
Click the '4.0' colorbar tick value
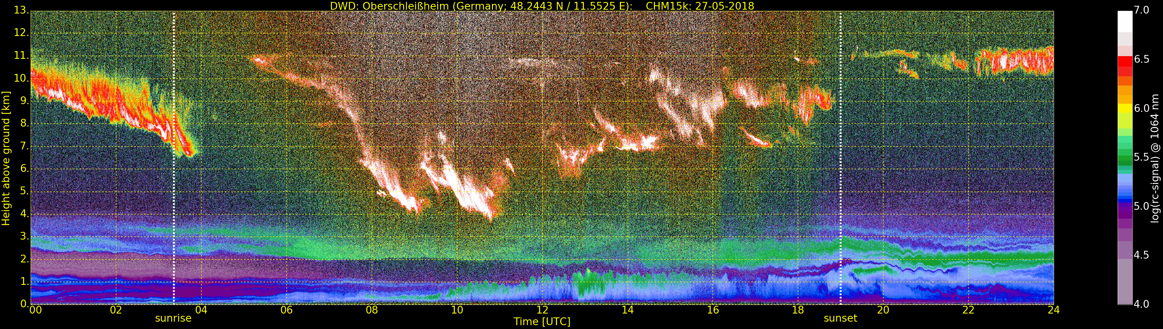coord(1141,304)
